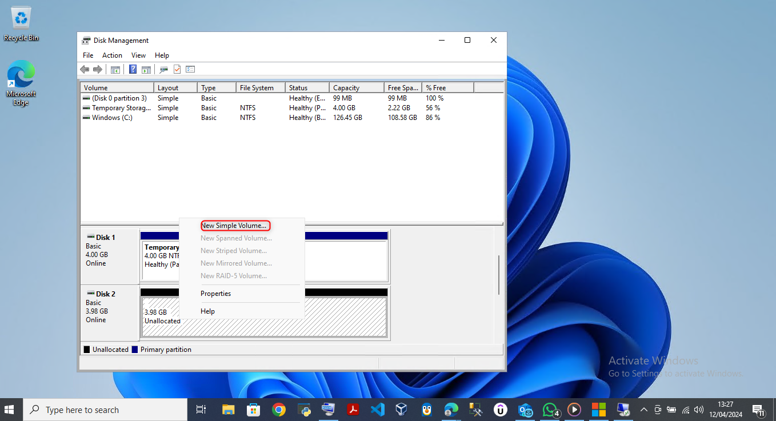Open the Action menu

click(112, 55)
